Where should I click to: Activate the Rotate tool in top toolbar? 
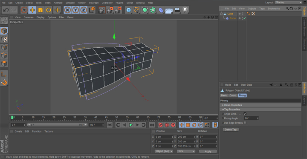[49, 10]
